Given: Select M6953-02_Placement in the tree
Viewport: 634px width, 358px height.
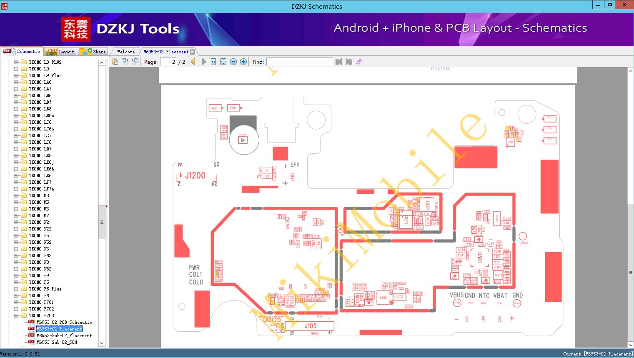Looking at the screenshot, I should pyautogui.click(x=59, y=329).
